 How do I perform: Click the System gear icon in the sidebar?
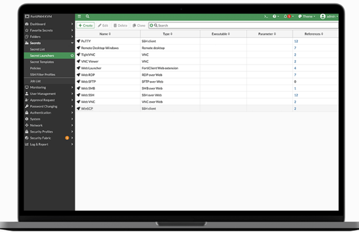pyautogui.click(x=27, y=119)
